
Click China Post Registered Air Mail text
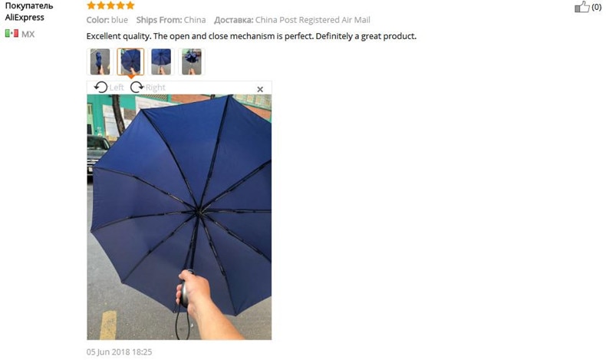tap(313, 20)
